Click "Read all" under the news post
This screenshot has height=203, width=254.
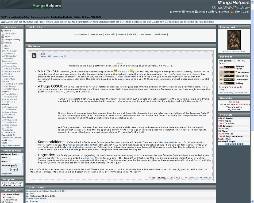tap(207, 178)
